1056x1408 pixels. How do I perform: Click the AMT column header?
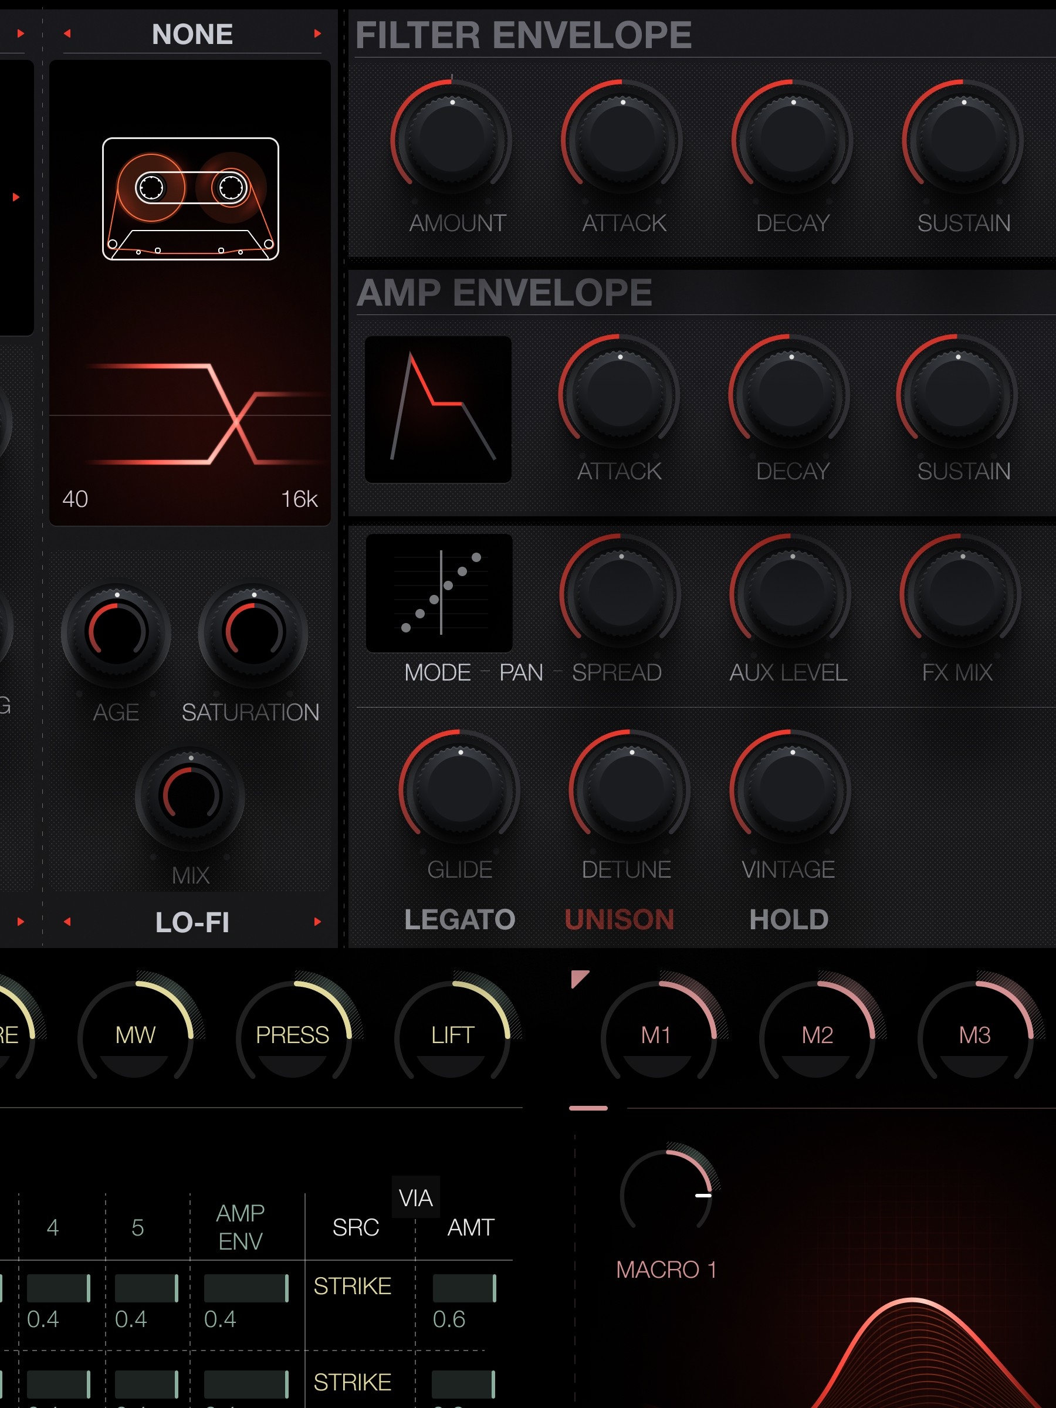tap(471, 1227)
